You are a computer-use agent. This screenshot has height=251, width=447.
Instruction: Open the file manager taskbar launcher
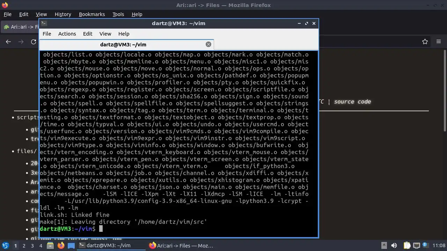click(50, 245)
